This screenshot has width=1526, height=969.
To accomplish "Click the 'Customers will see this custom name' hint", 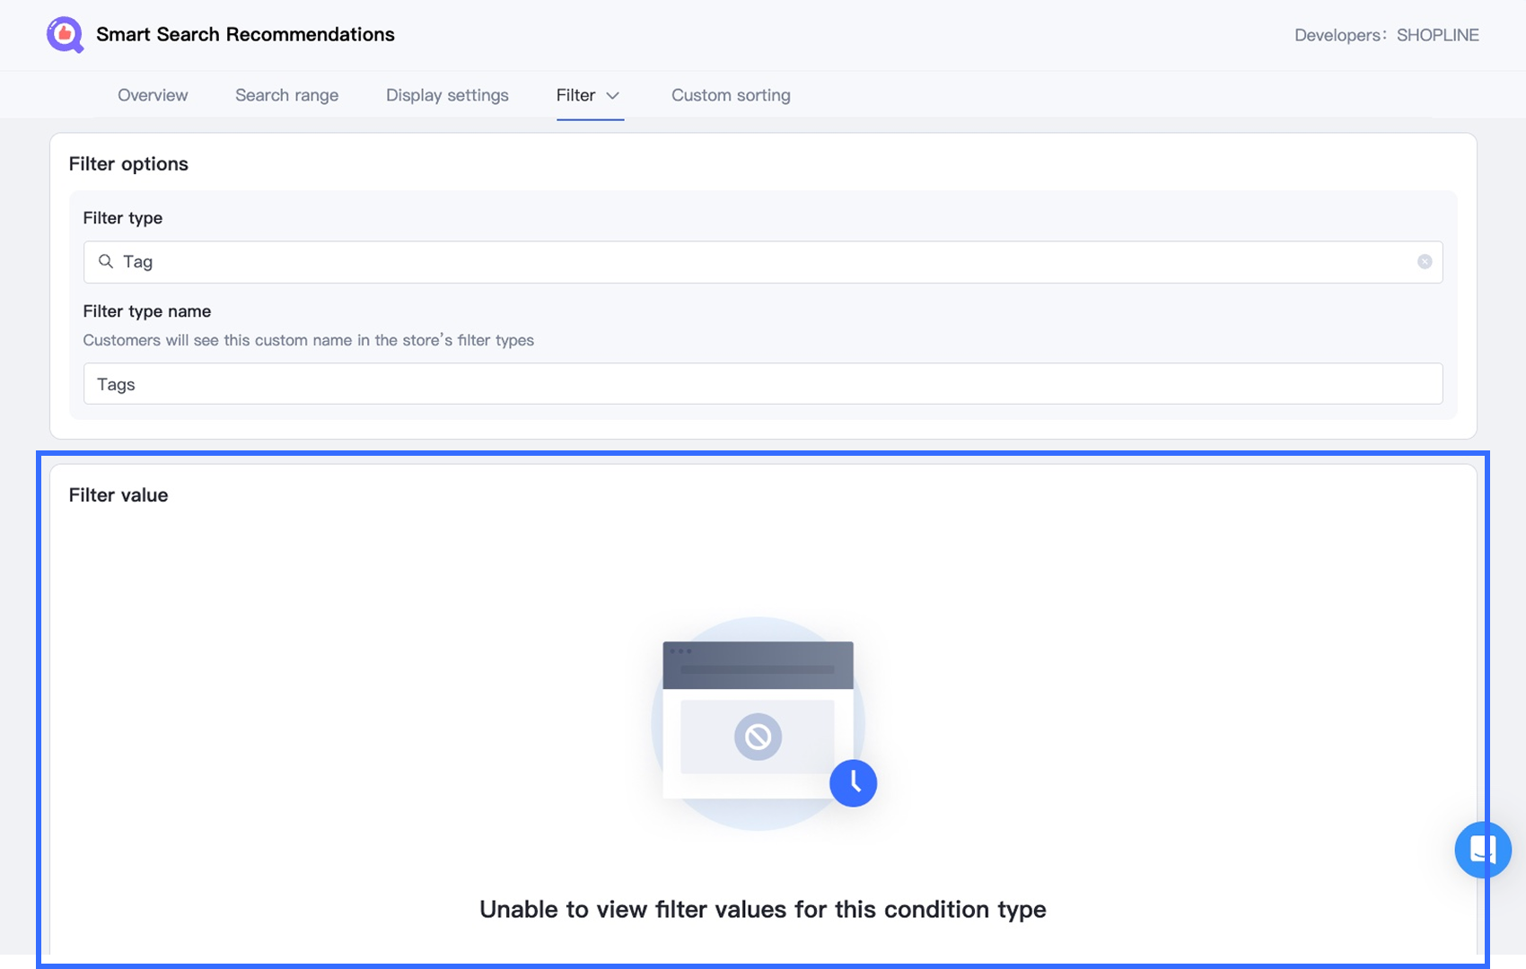I will pos(308,340).
